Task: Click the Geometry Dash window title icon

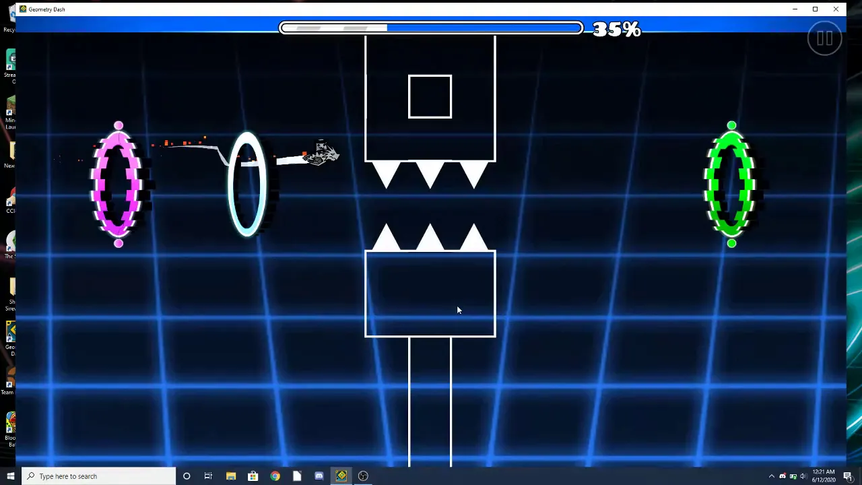Action: tap(23, 9)
